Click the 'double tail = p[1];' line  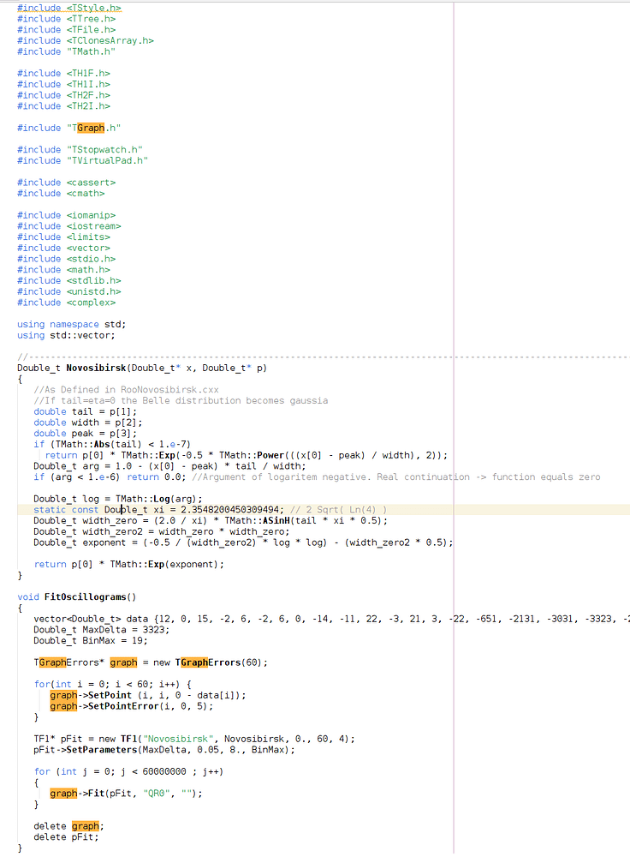click(85, 411)
